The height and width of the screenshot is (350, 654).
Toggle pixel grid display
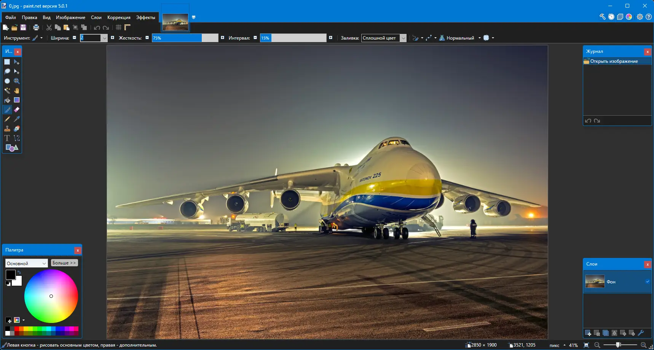(x=119, y=27)
